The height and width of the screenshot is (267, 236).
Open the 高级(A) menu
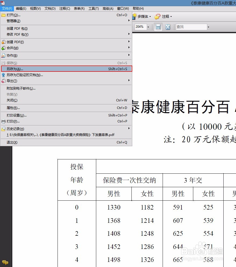(x=108, y=9)
